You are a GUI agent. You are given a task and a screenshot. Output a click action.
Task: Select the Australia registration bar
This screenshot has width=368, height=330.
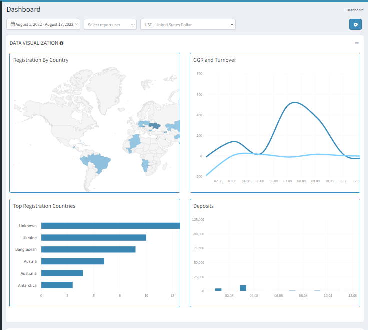tap(62, 273)
